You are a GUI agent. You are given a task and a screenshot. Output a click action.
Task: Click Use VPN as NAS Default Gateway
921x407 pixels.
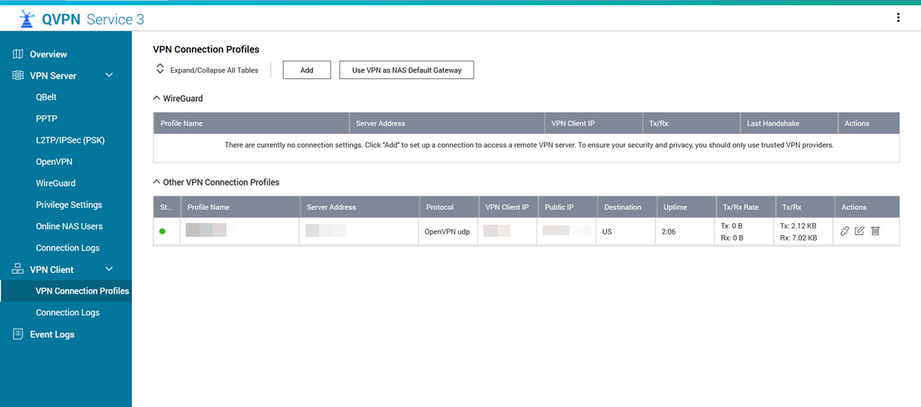[x=407, y=70]
